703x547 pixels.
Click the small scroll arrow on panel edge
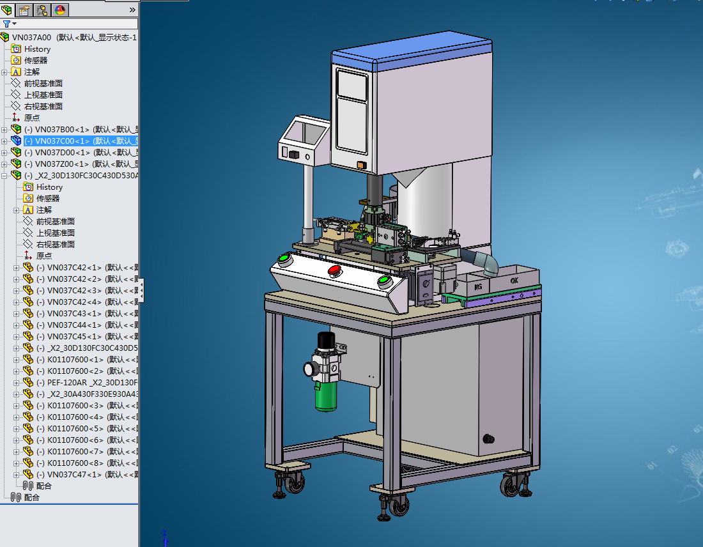click(142, 291)
